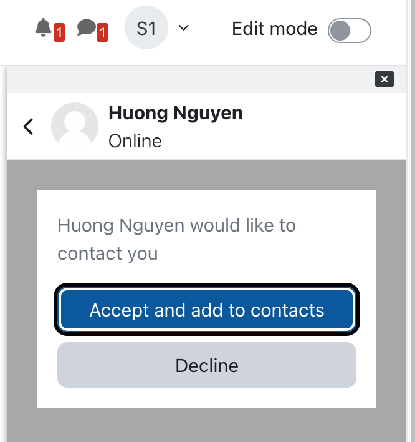Open the notifications bell
This screenshot has height=442, width=415.
pos(43,27)
